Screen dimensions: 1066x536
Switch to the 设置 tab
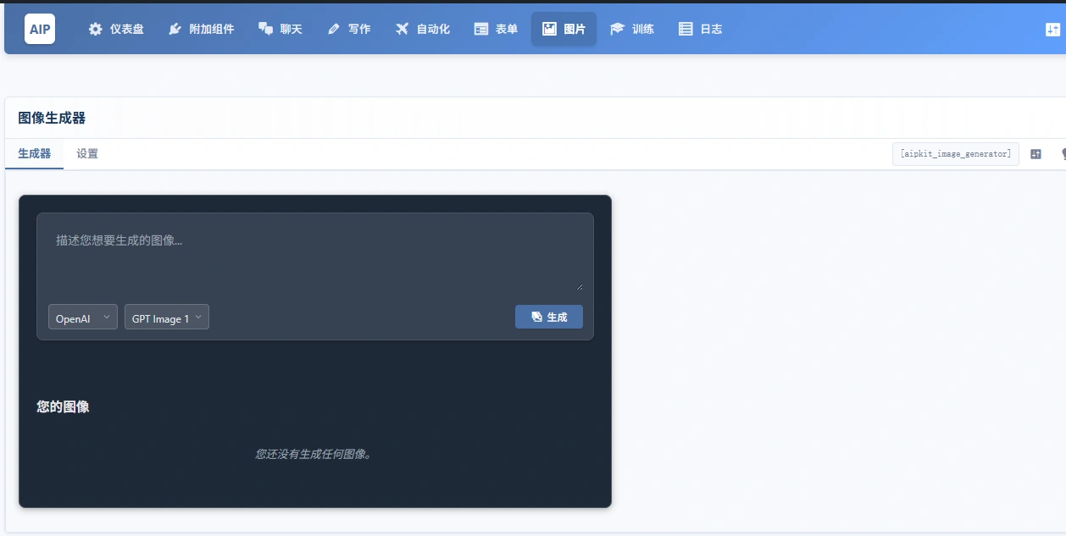87,153
